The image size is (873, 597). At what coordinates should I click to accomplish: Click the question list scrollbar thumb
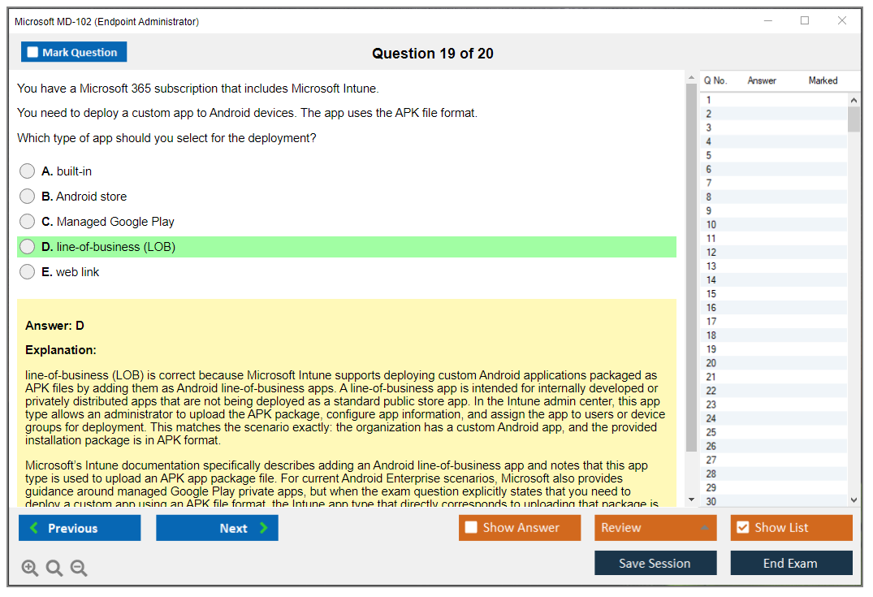854,119
